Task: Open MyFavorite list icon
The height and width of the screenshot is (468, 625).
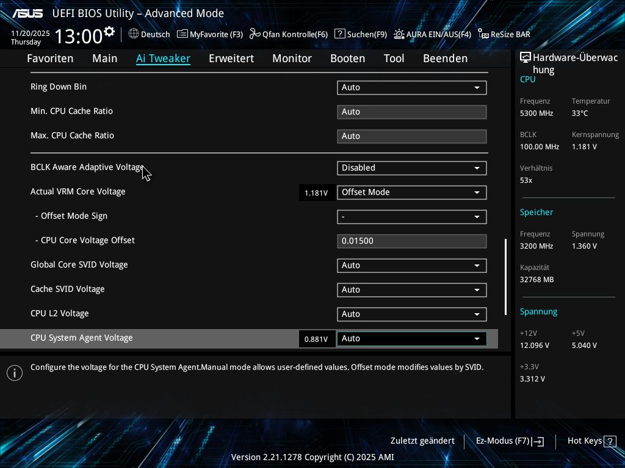Action: click(x=182, y=34)
